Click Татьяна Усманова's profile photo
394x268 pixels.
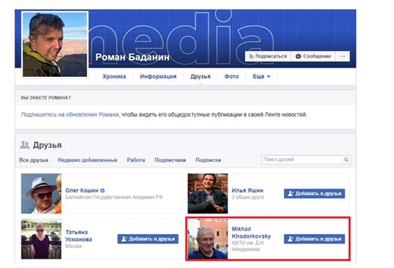[41, 239]
